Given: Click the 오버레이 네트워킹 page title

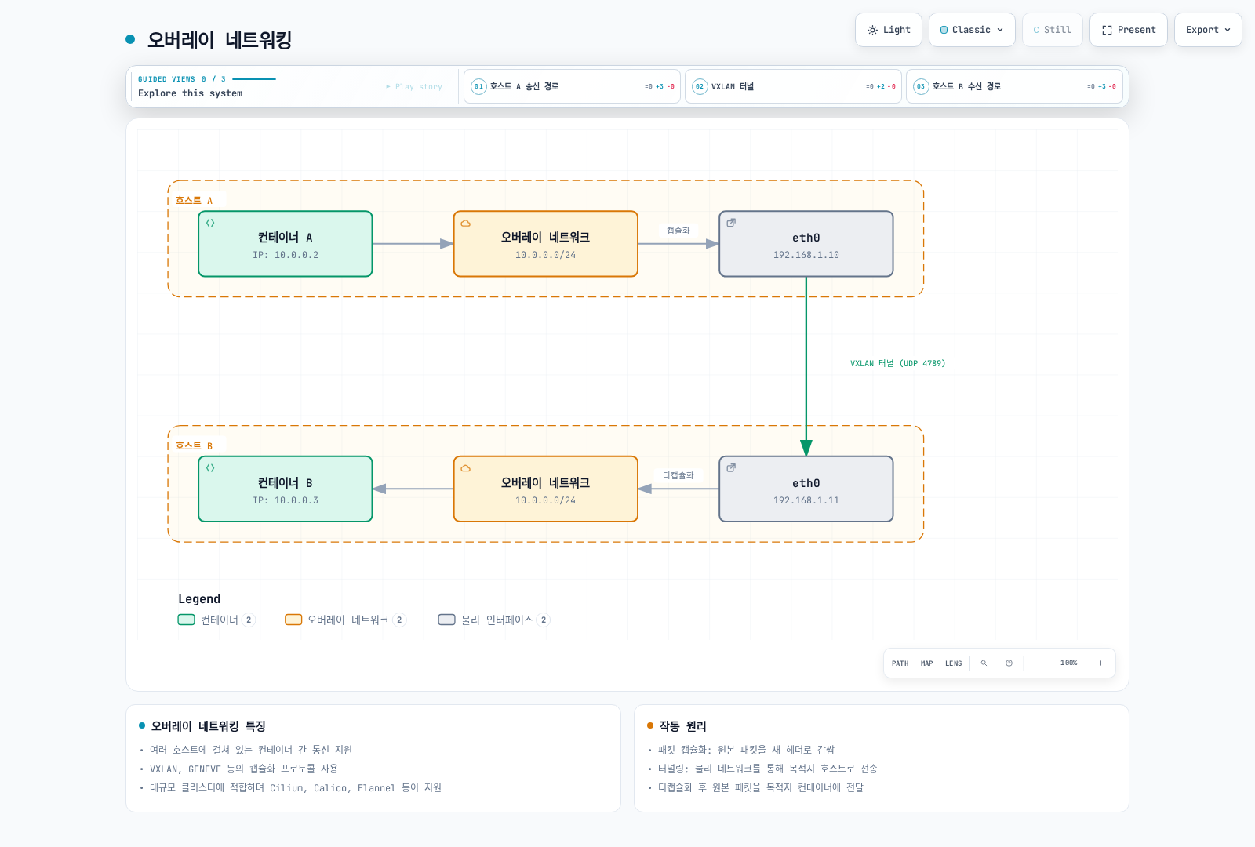Looking at the screenshot, I should 220,40.
